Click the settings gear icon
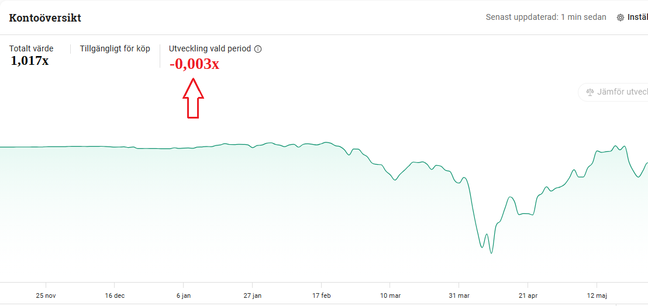Viewport: 648px width, 306px height. [621, 18]
